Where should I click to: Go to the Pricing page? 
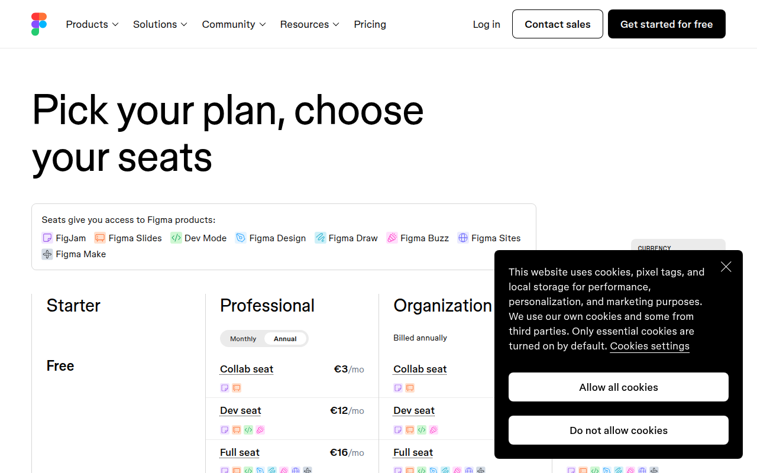pyautogui.click(x=370, y=24)
